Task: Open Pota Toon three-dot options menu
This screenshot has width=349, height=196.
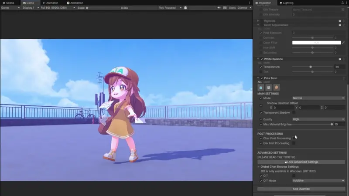Action: 344,78
